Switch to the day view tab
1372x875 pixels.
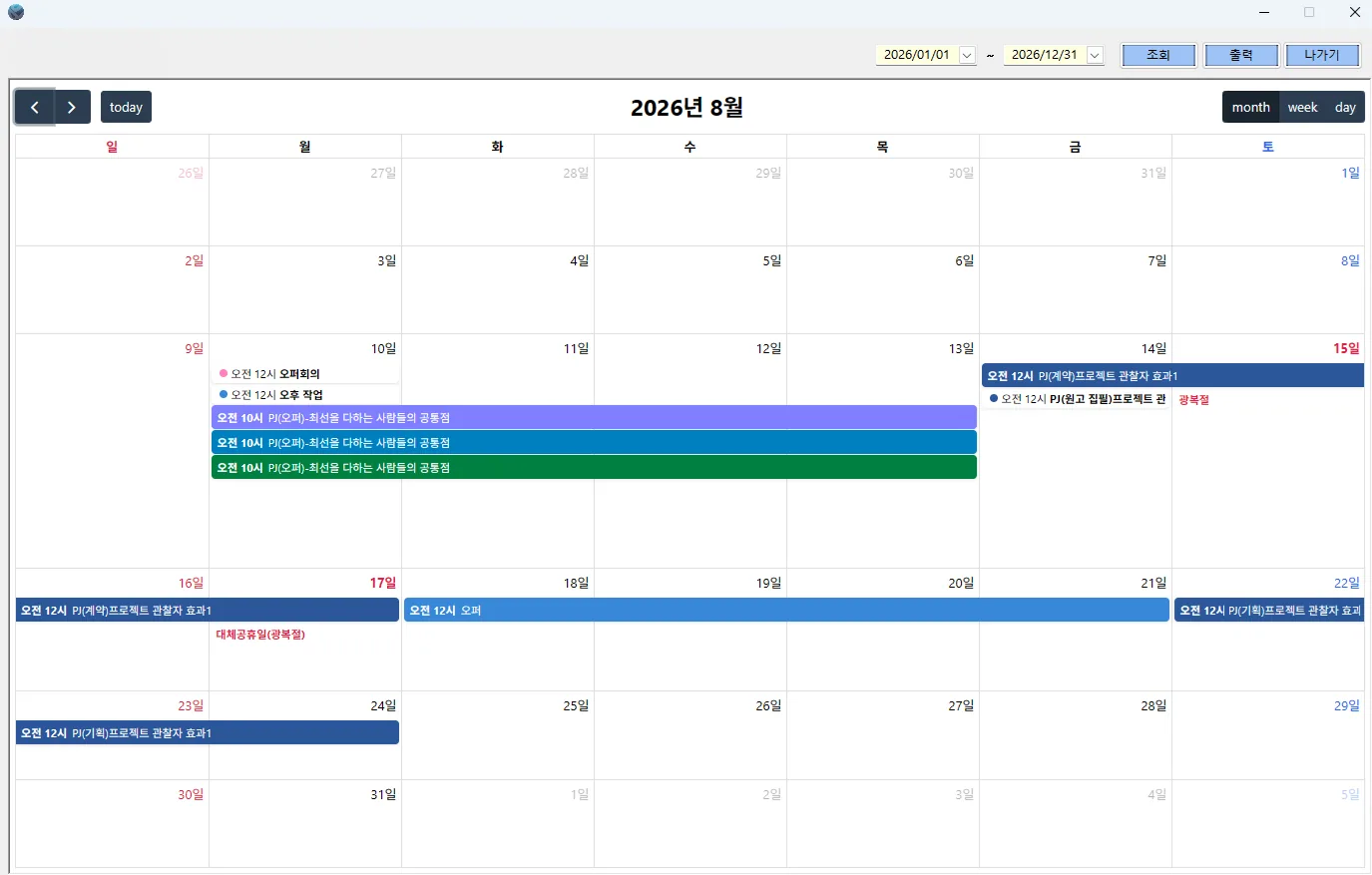tap(1345, 107)
